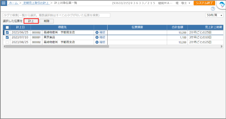Click the 削除 button
The height and width of the screenshot is (119, 226).
pos(46,21)
